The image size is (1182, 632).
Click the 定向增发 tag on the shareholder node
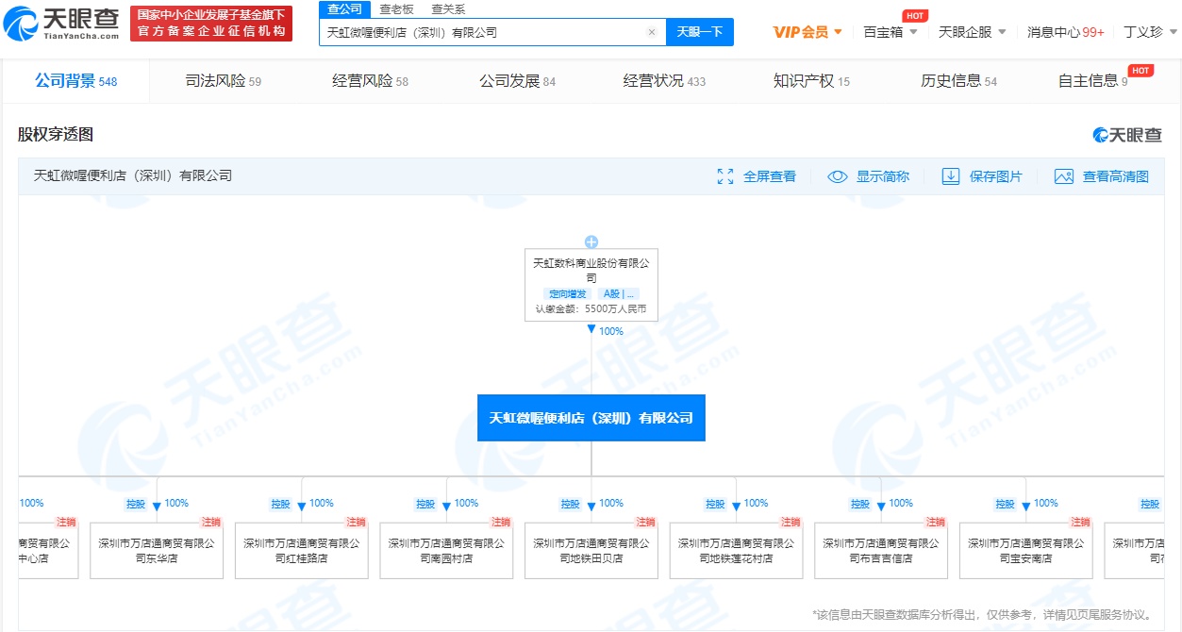(568, 294)
